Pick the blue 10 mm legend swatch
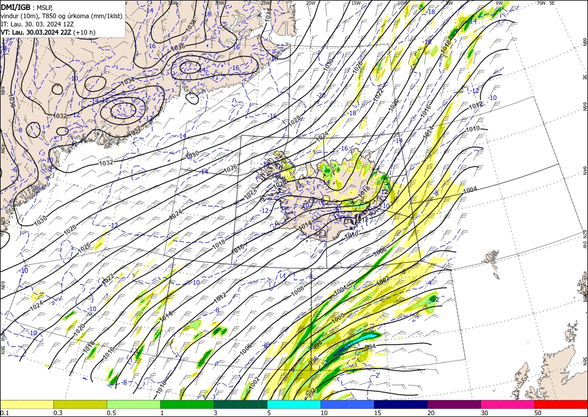Image resolution: width=588 pixels, height=417 pixels. (348, 404)
